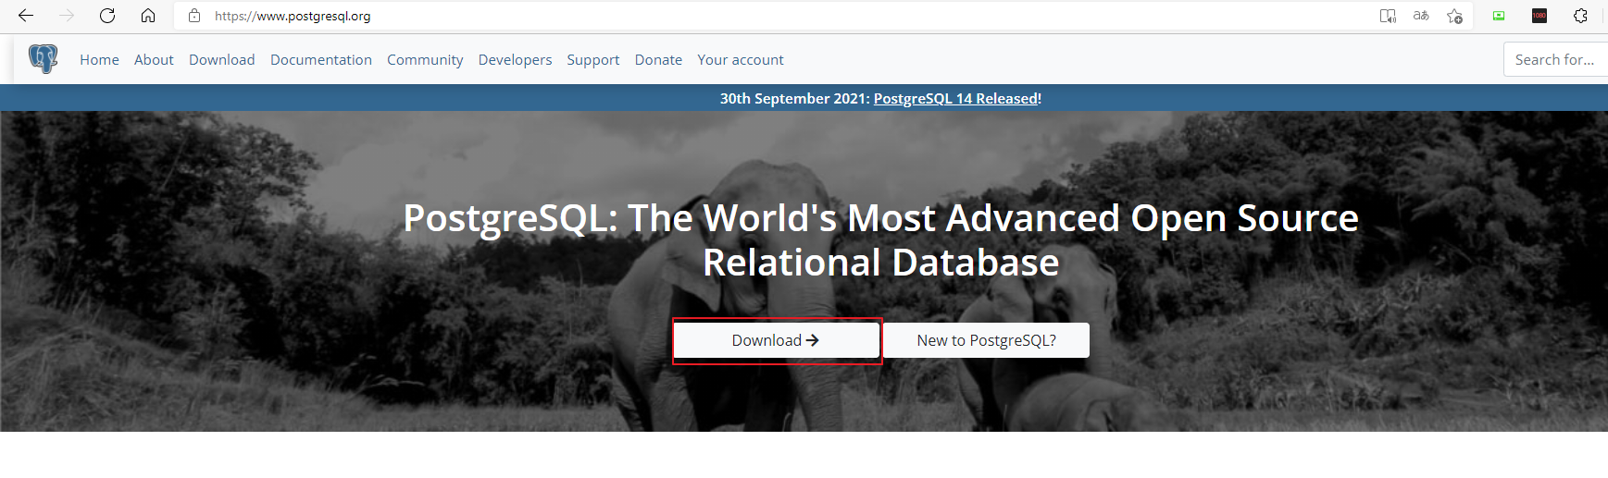Open the browser home page icon

click(x=148, y=16)
